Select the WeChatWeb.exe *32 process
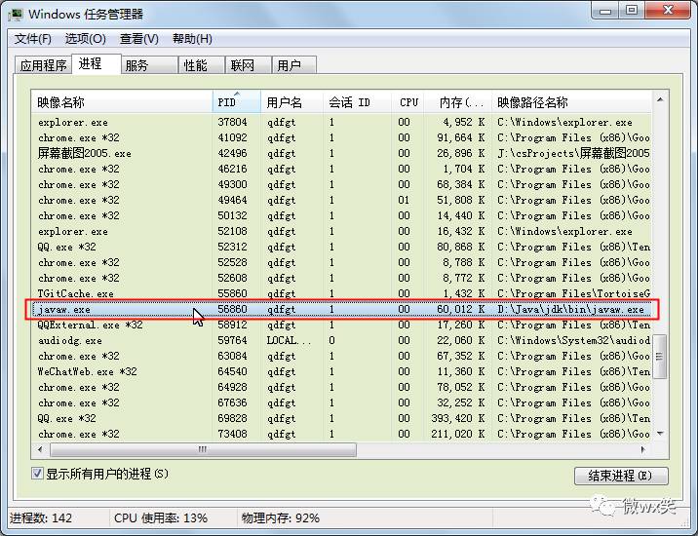Viewport: 698px width, 536px height. tap(341, 371)
